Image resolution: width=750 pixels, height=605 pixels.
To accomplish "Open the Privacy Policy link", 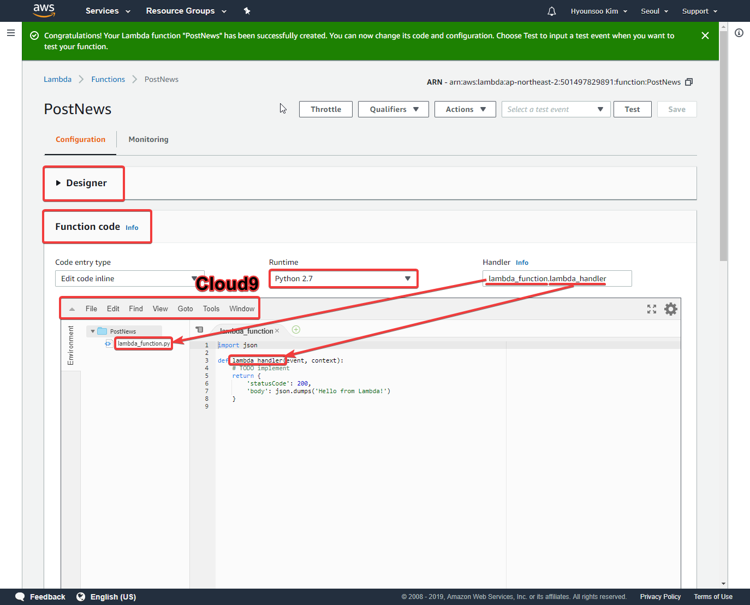I will tap(660, 597).
